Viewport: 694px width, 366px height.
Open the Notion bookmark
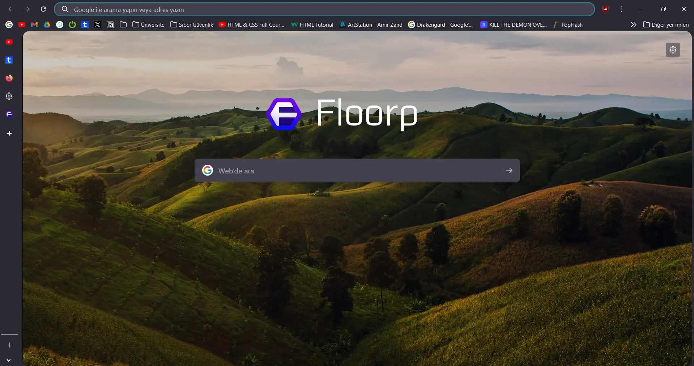point(110,25)
